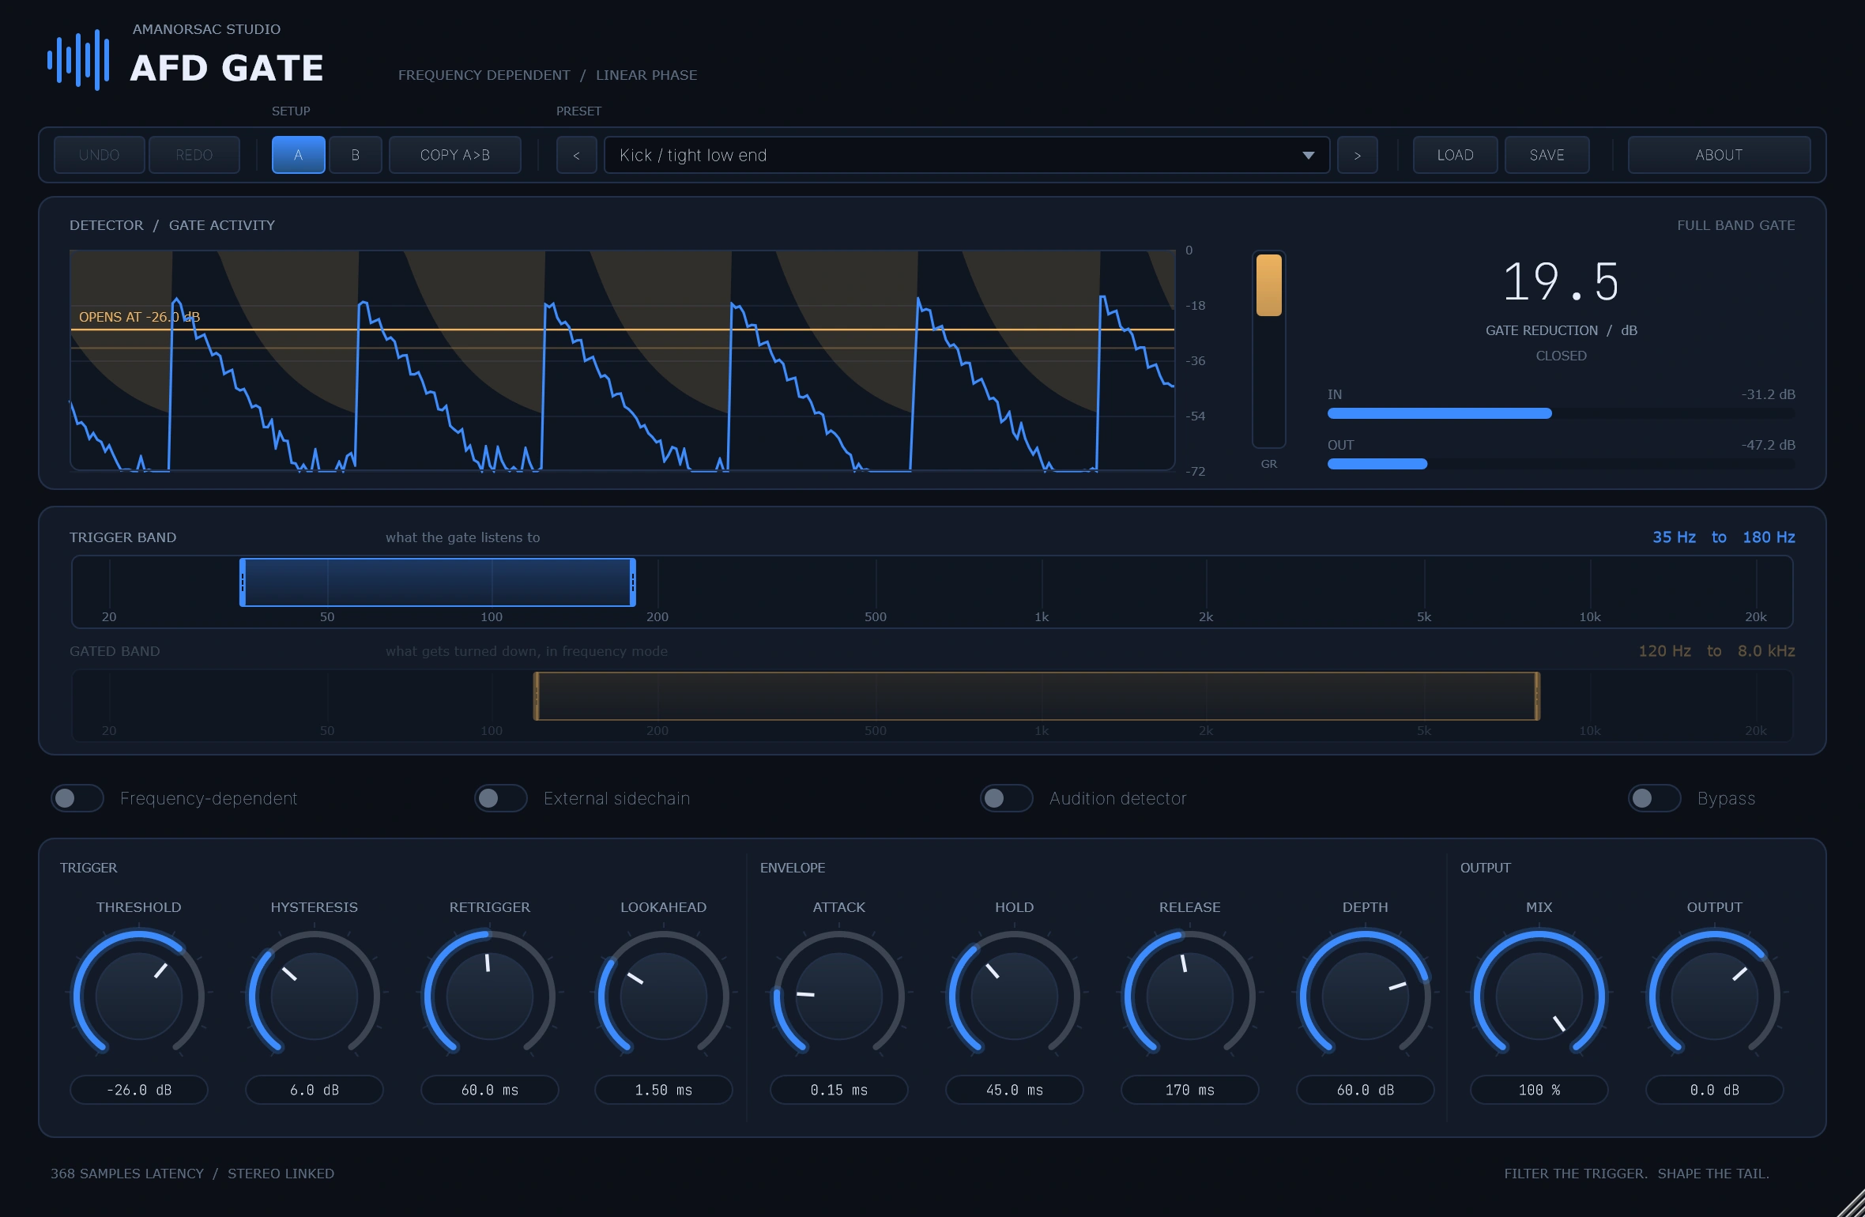Screen dimensions: 1865x1217
Task: Turn on External sidechain
Action: 501,798
